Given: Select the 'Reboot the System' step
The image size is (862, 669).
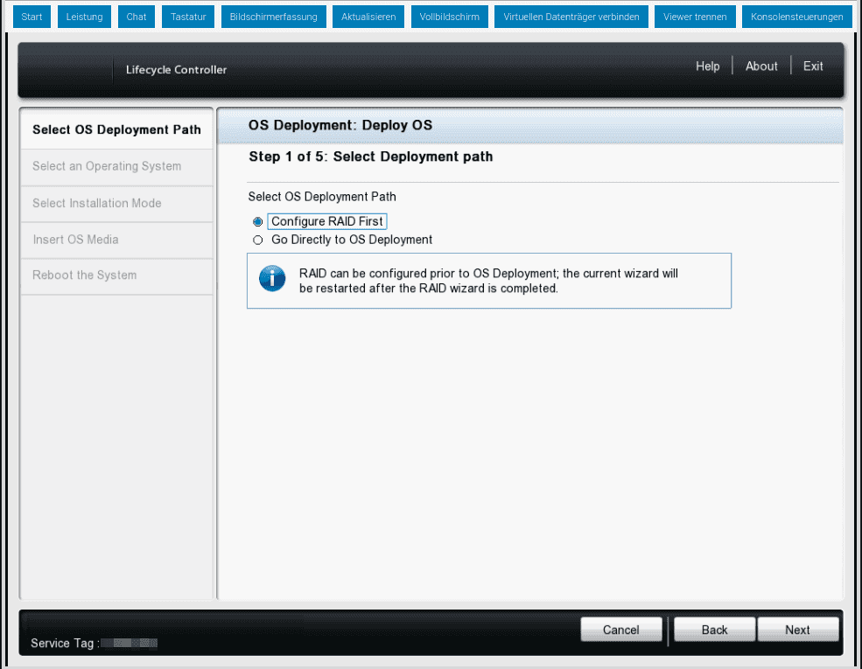Looking at the screenshot, I should [116, 275].
